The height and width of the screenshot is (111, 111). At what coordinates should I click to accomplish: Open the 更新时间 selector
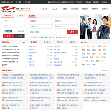66,27
